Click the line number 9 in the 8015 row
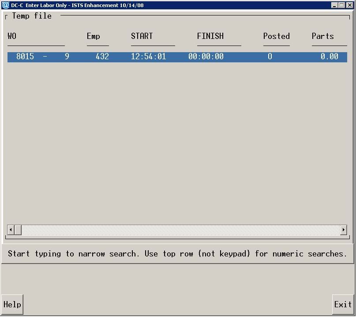 [67, 57]
